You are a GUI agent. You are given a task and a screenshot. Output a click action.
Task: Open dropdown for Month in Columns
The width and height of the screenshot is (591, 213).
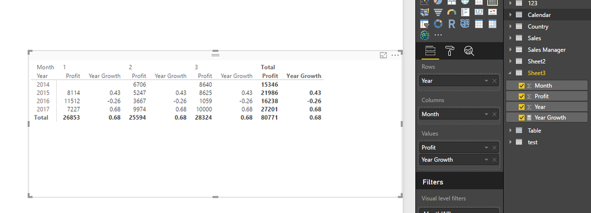point(487,114)
